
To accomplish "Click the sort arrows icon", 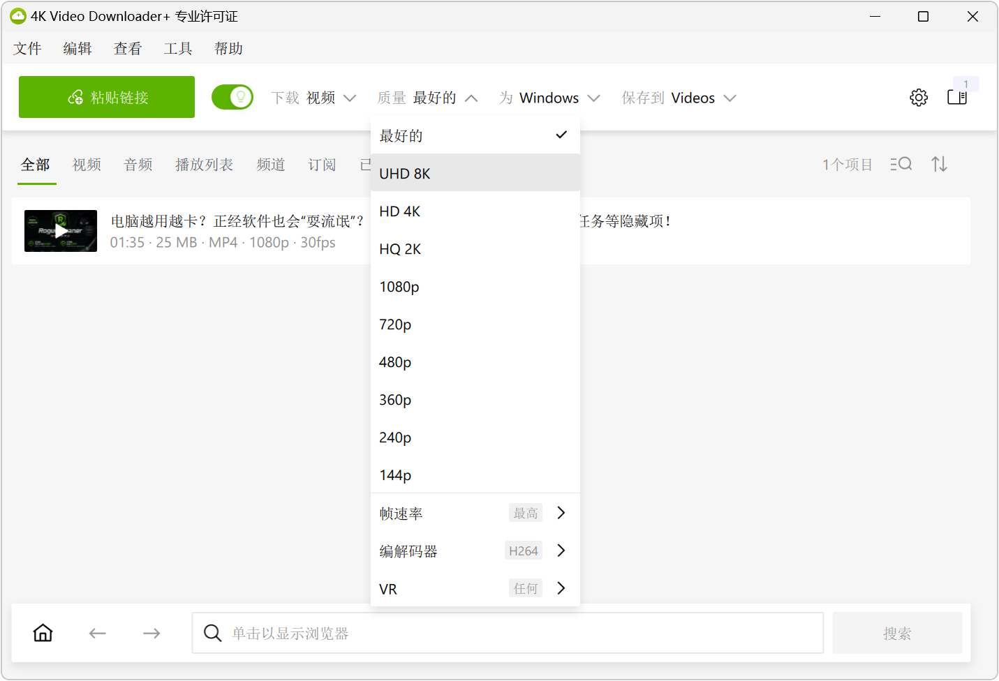I will click(x=939, y=164).
